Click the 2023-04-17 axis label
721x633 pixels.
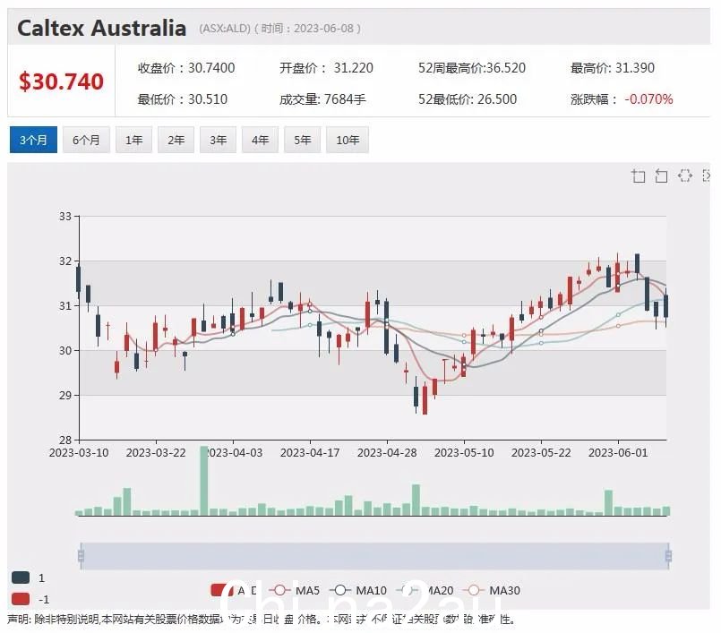click(x=310, y=453)
